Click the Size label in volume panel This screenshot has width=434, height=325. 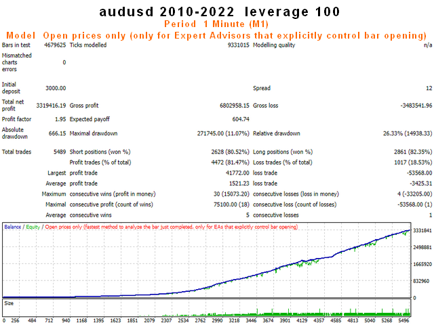[x=9, y=303]
